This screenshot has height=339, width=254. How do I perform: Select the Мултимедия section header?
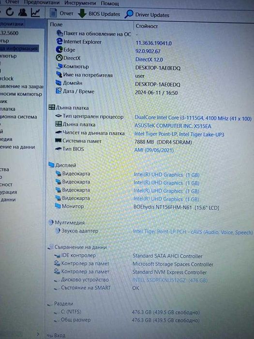pos(70,222)
